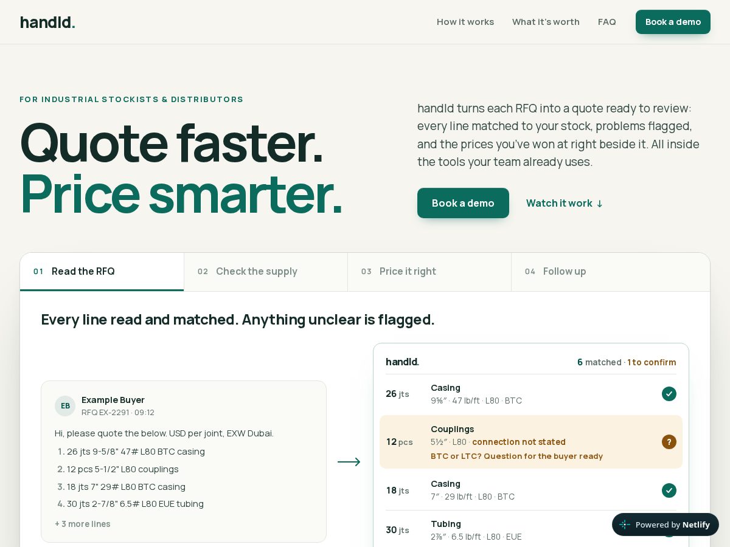The image size is (730, 547).
Task: Click the 'Price smarter.' headline
Action: click(x=181, y=194)
